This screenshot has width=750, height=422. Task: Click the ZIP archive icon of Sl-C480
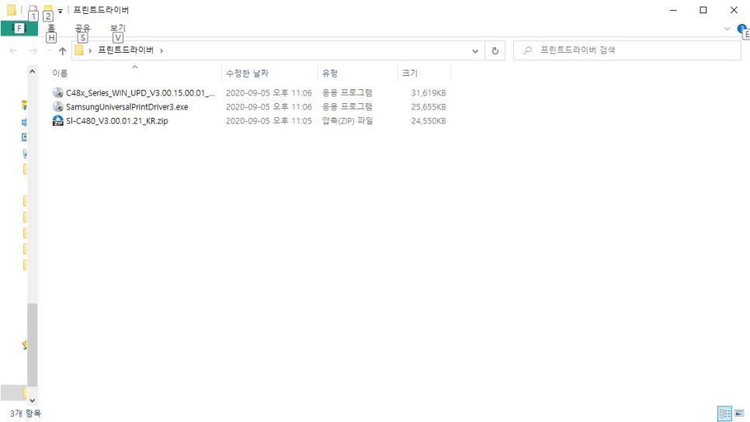58,120
